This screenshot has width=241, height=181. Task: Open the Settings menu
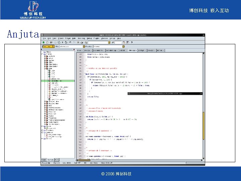click(x=112, y=38)
